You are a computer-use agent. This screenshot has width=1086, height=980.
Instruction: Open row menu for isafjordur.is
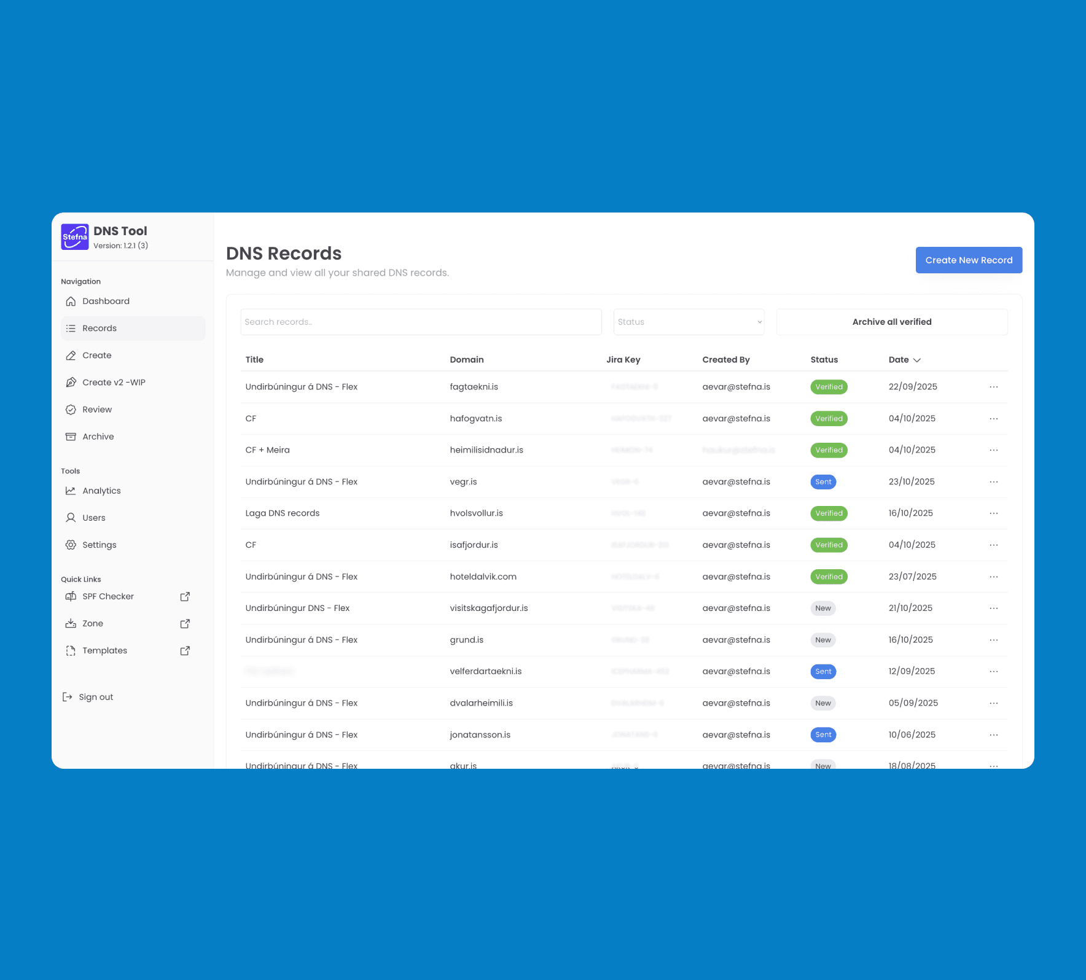[x=994, y=545]
